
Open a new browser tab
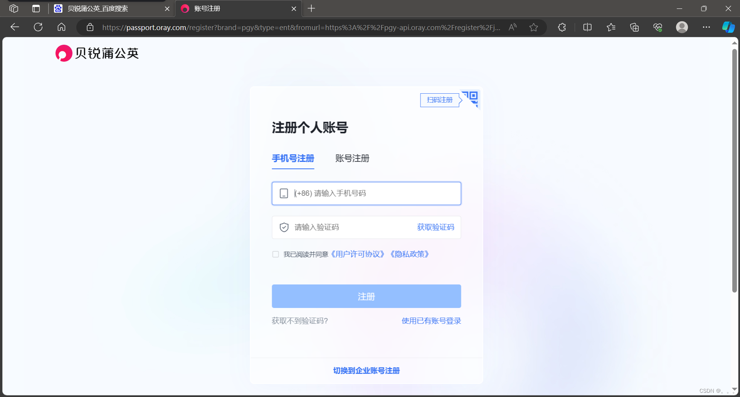tap(311, 8)
